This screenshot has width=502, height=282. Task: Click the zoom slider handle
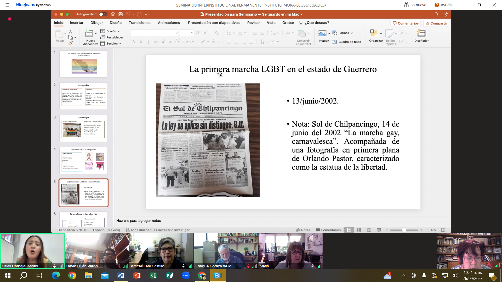tap(404, 230)
